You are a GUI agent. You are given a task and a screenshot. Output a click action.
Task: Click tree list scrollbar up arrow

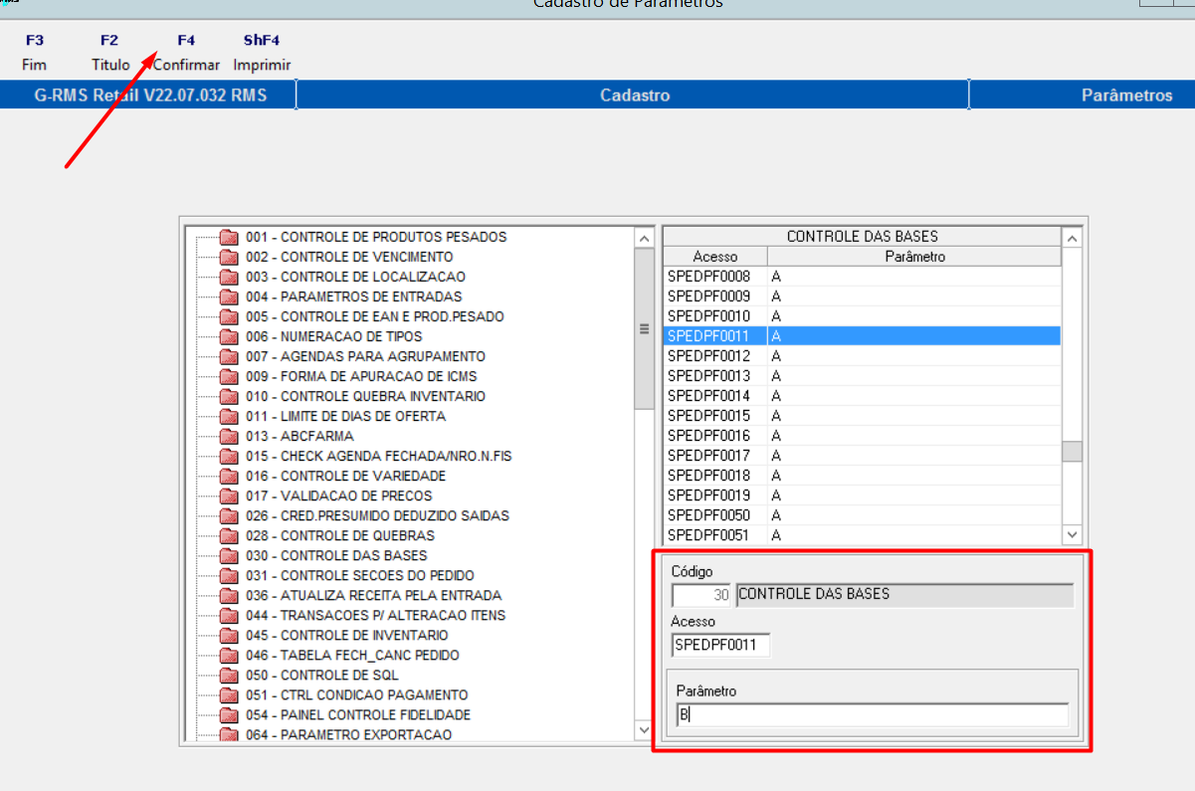click(645, 238)
